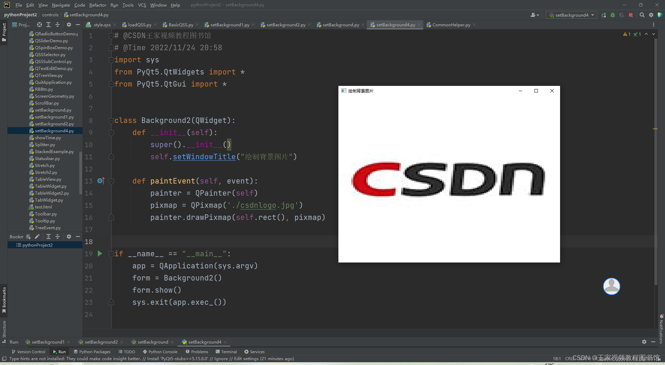Switch to setBackground2.py editor tab
665x365 pixels.
click(286, 25)
